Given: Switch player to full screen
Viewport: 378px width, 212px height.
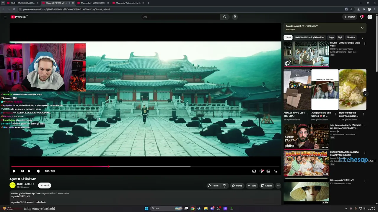Looking at the screenshot, I should 275,171.
